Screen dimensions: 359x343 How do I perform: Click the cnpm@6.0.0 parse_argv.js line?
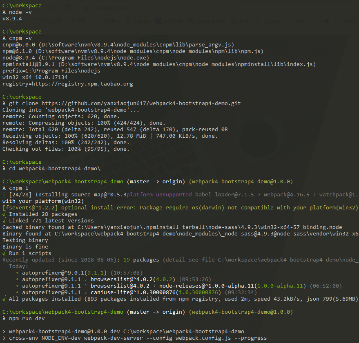pos(118,44)
